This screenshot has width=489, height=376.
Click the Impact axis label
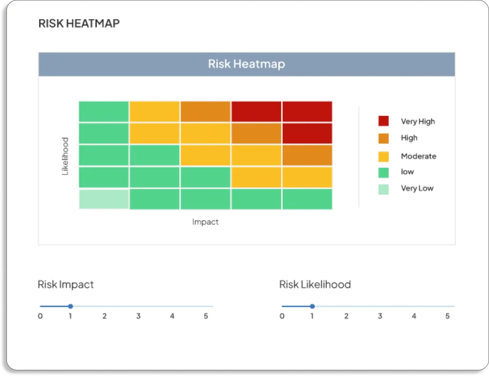205,221
